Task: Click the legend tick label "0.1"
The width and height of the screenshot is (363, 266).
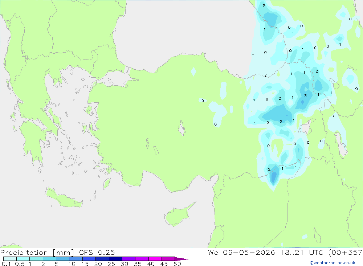Action: (x=6, y=264)
